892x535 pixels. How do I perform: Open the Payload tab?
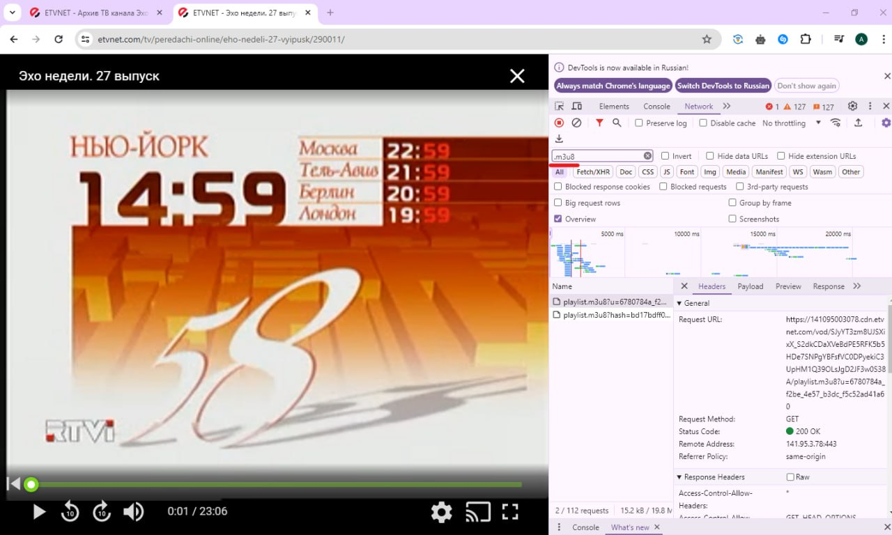[x=751, y=286]
